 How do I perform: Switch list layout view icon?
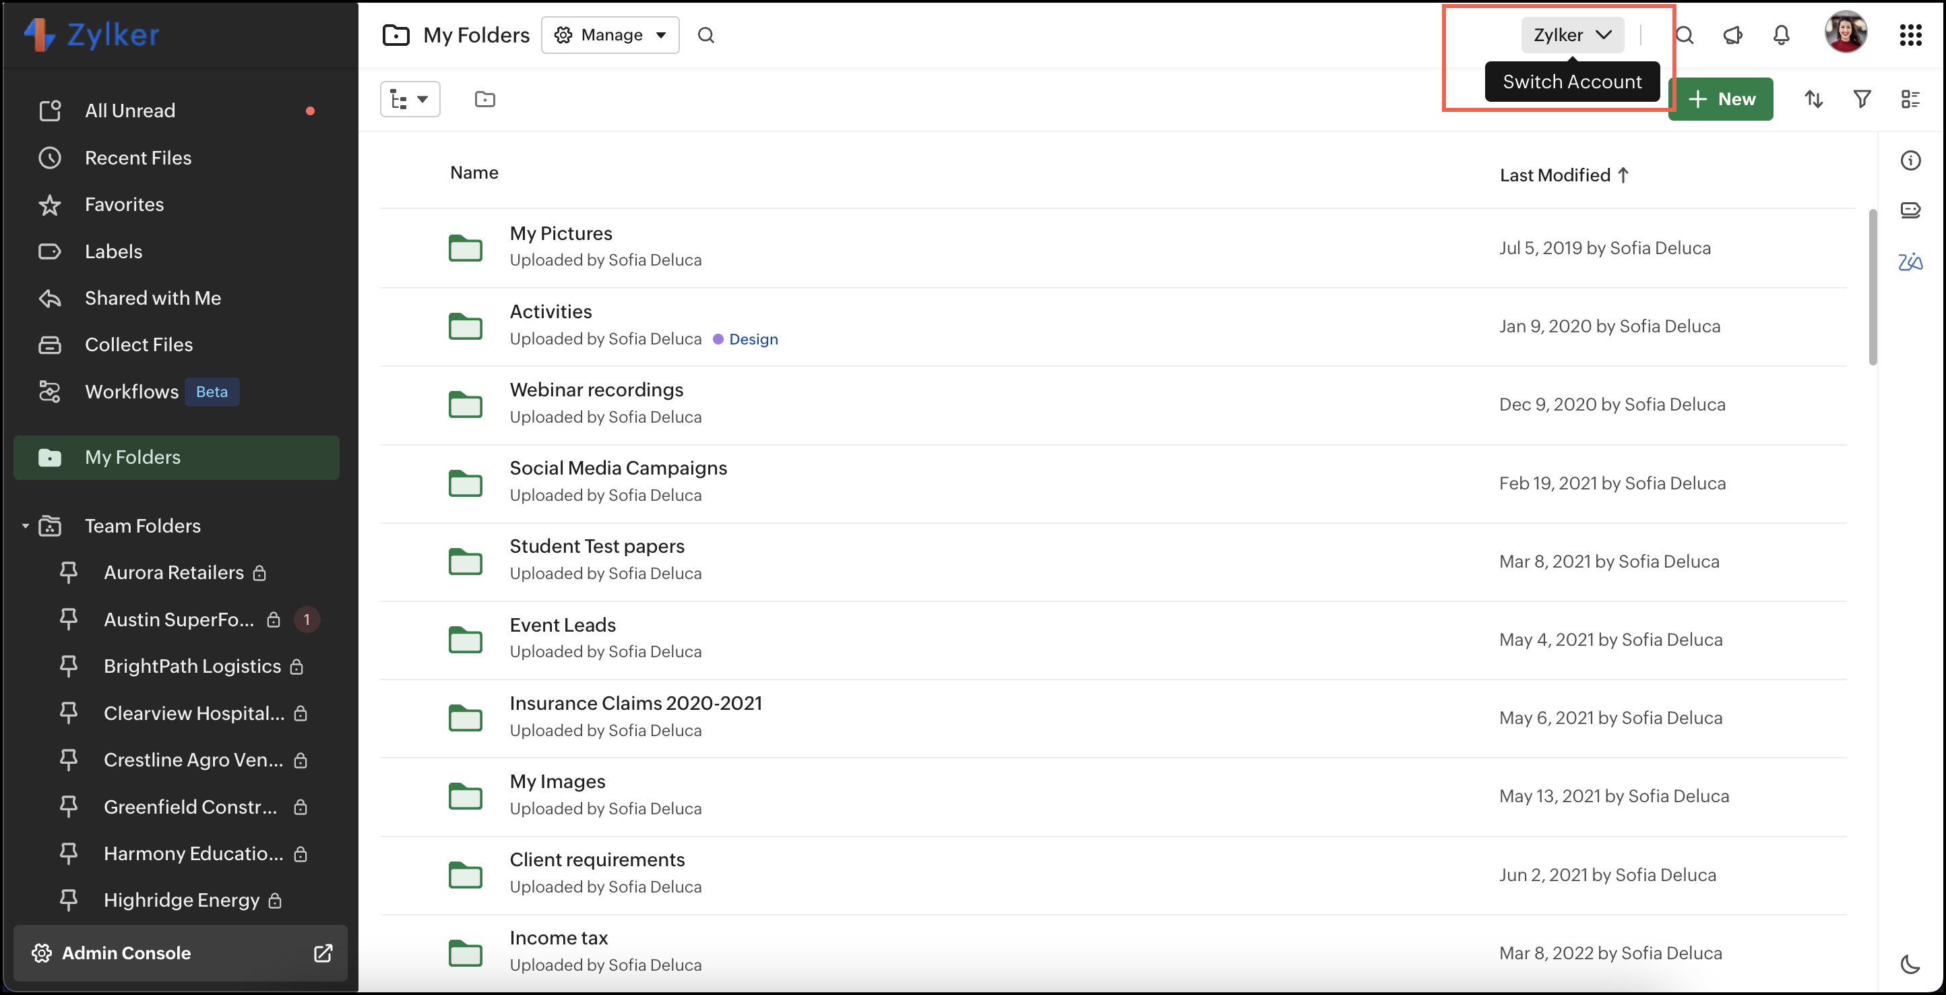tap(1910, 99)
